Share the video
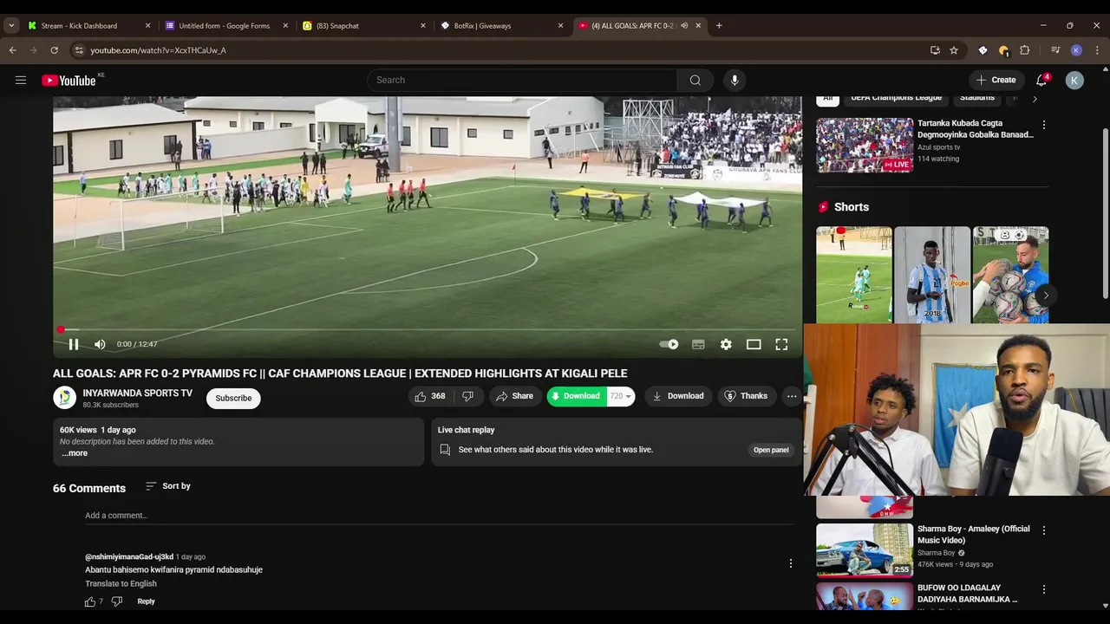The width and height of the screenshot is (1110, 624). pos(514,396)
